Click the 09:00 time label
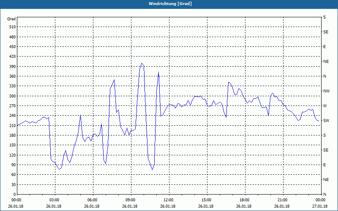This screenshot has width=338, height=211. (131, 200)
